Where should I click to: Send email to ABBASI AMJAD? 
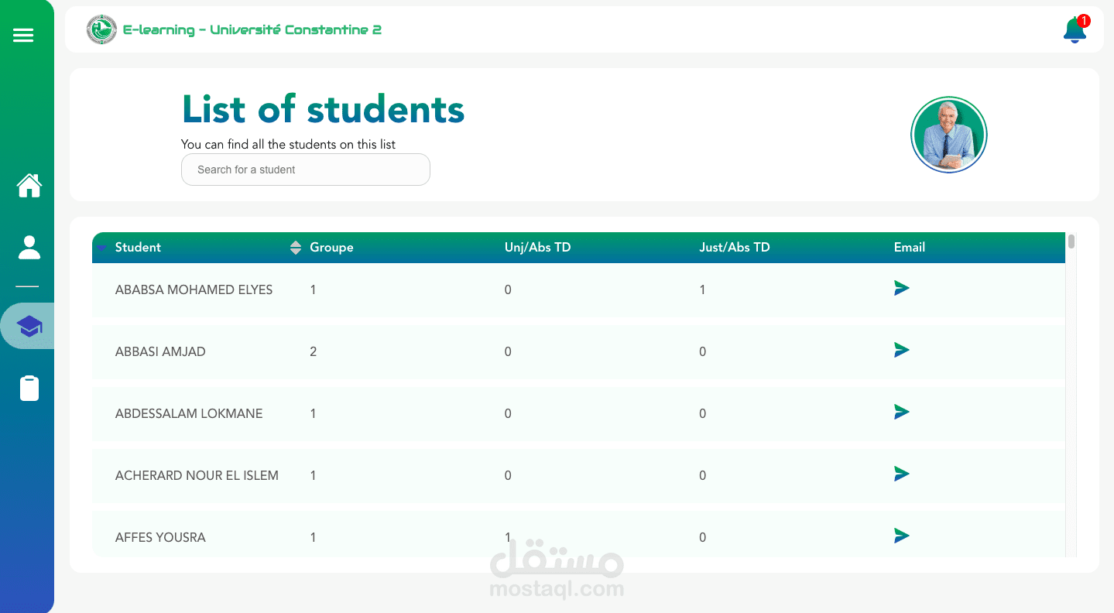point(901,351)
